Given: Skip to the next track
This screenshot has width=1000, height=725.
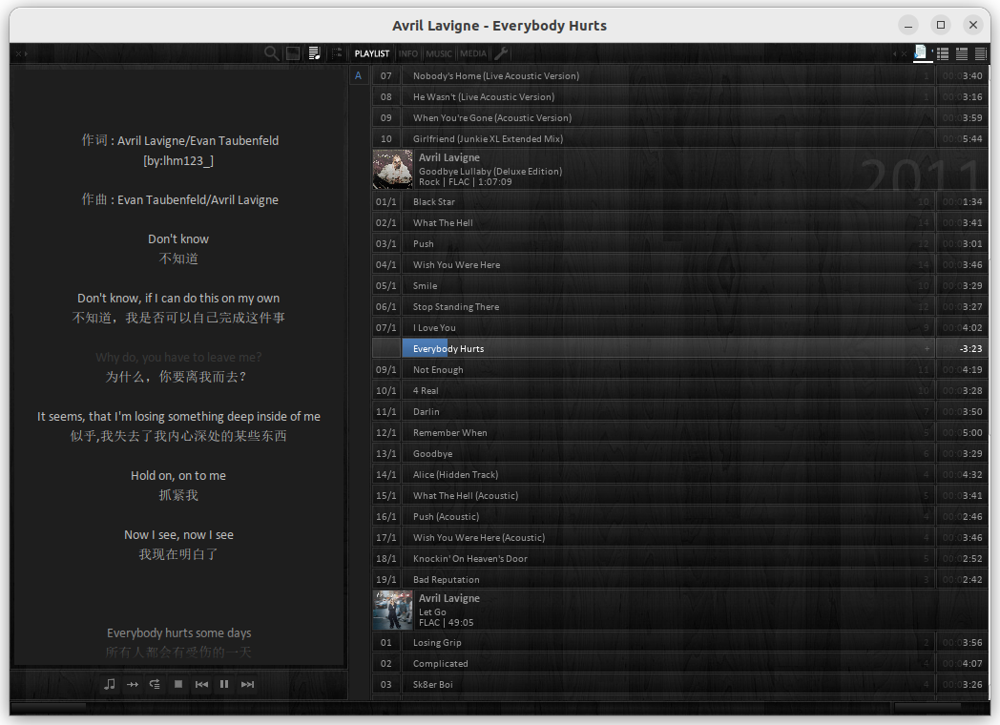Looking at the screenshot, I should coord(247,684).
